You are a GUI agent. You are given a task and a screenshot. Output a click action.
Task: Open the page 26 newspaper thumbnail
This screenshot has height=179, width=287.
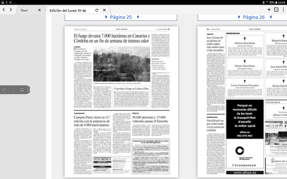pos(242,102)
